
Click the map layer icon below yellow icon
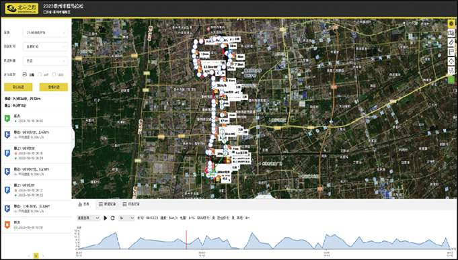(x=451, y=33)
